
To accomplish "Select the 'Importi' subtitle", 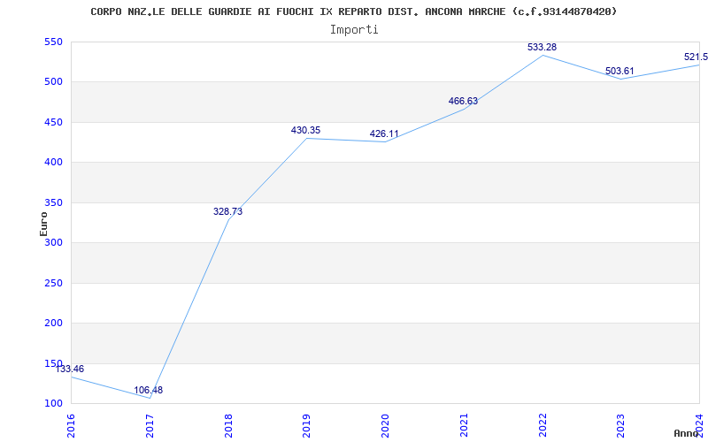I will (x=354, y=30).
